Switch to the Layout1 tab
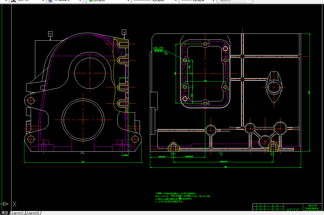The height and width of the screenshot is (215, 324). click(17, 213)
